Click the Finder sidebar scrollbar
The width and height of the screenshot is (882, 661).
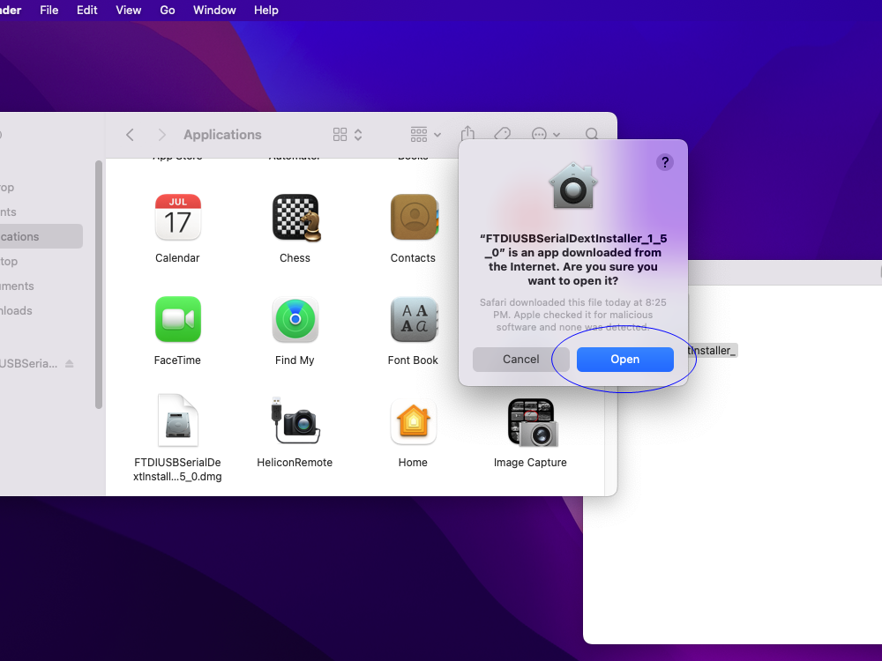(99, 285)
